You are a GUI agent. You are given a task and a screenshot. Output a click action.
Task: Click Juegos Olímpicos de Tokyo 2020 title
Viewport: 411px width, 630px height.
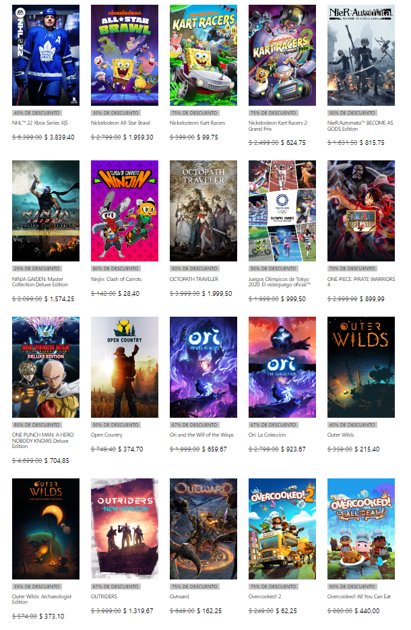[x=280, y=282]
